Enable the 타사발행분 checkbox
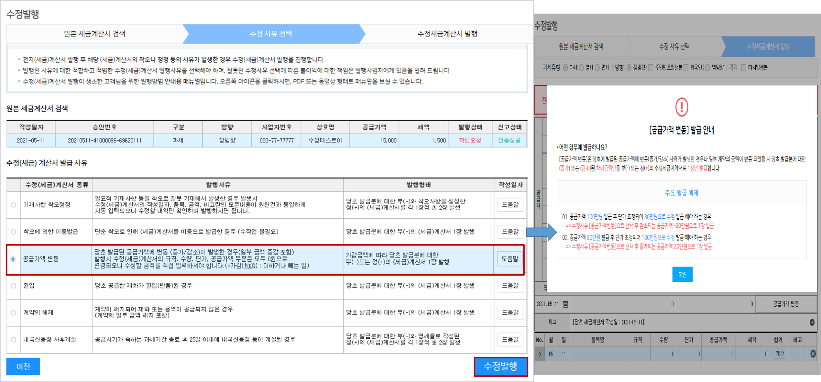The width and height of the screenshot is (821, 382). pos(744,68)
